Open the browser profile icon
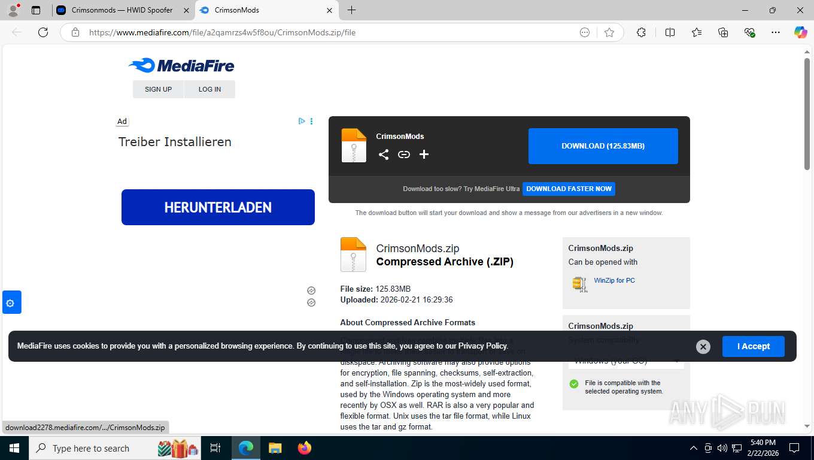This screenshot has width=814, height=460. 13,10
